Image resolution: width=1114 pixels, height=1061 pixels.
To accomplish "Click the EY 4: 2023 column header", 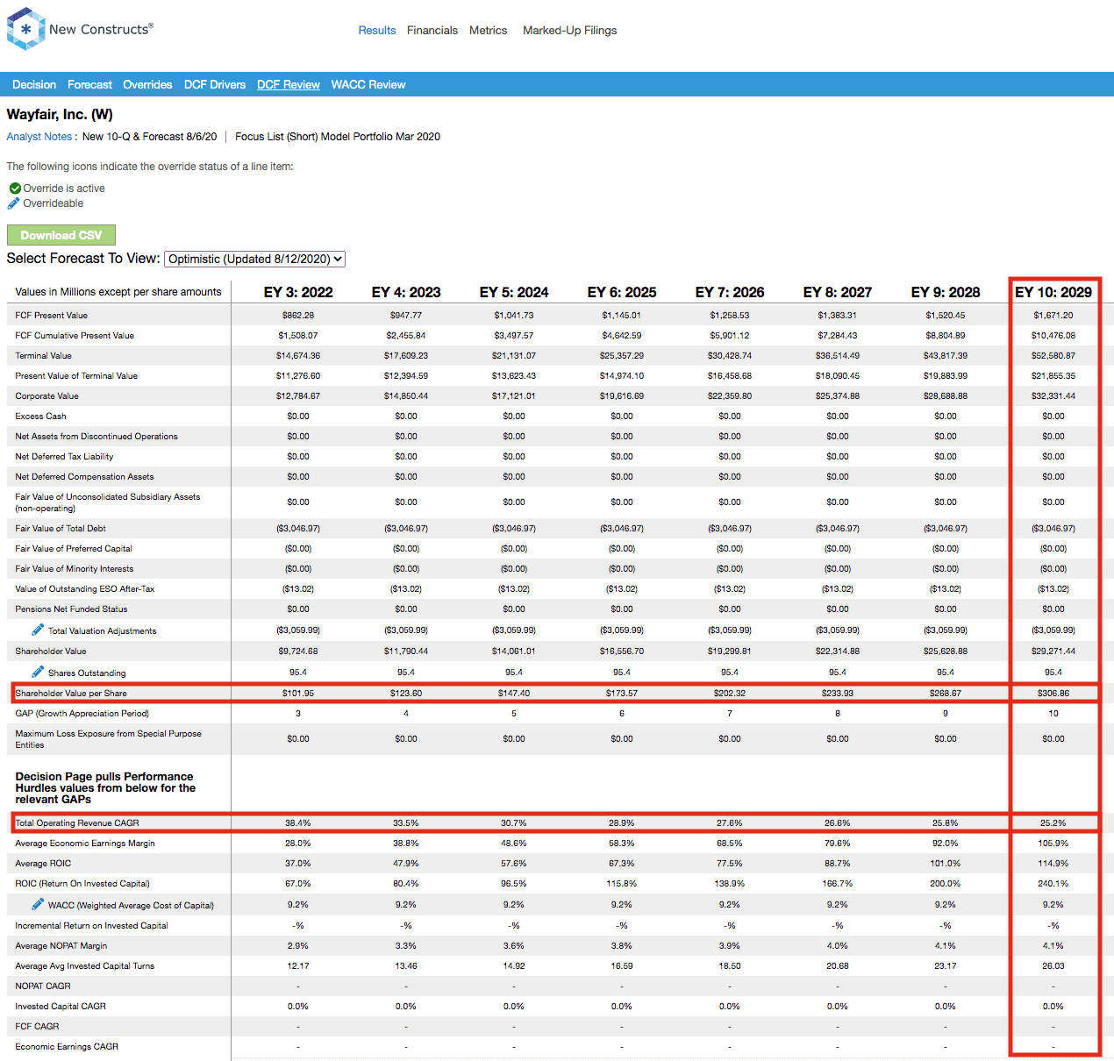I will pos(406,292).
